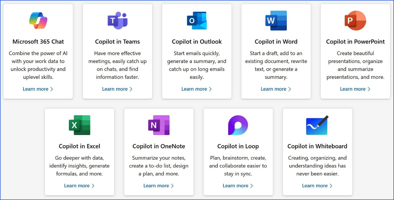Open Learn more for Copilot in Teams
This screenshot has height=200, width=394.
(x=115, y=89)
